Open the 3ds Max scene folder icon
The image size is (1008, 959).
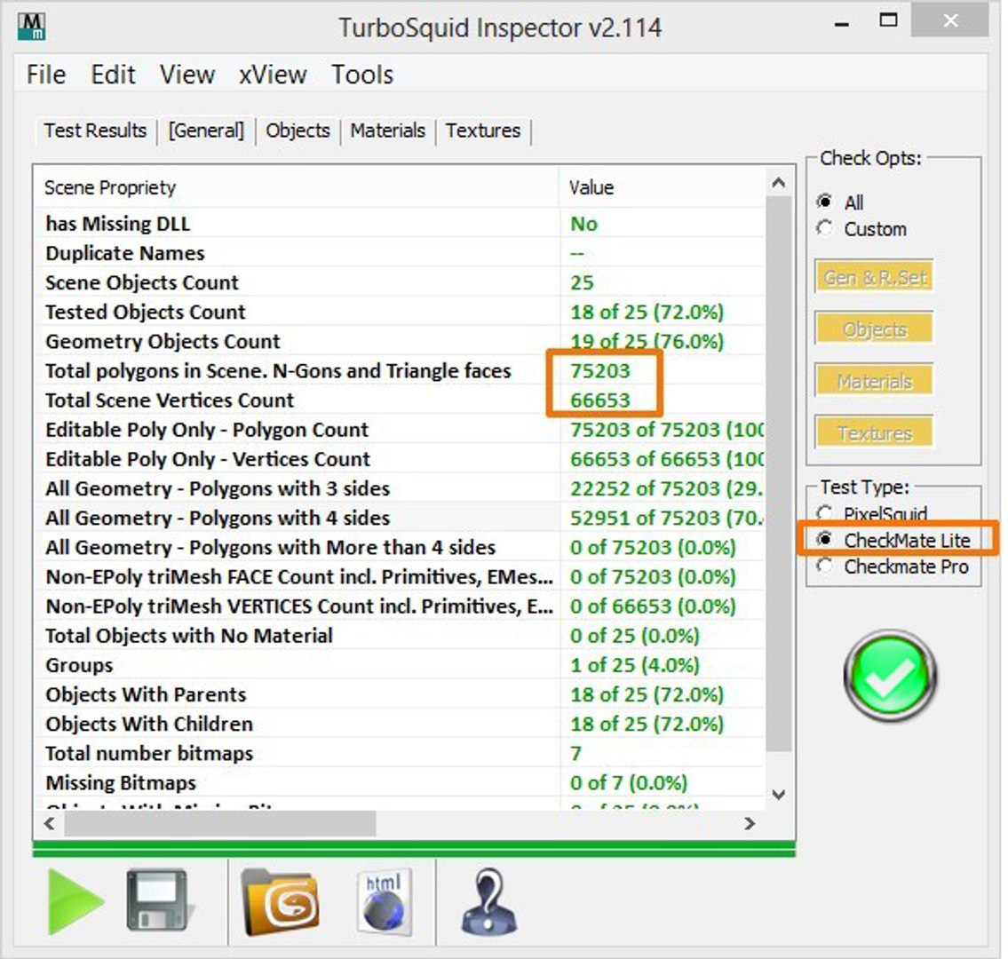point(281,902)
